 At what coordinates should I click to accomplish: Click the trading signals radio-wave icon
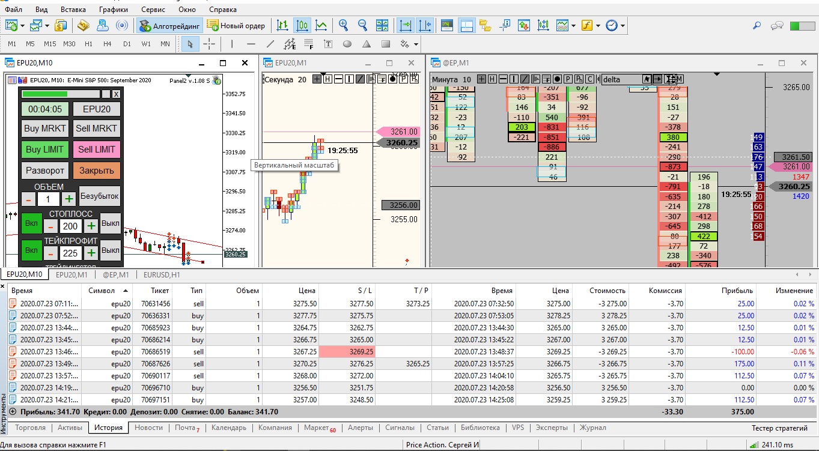pos(122,25)
